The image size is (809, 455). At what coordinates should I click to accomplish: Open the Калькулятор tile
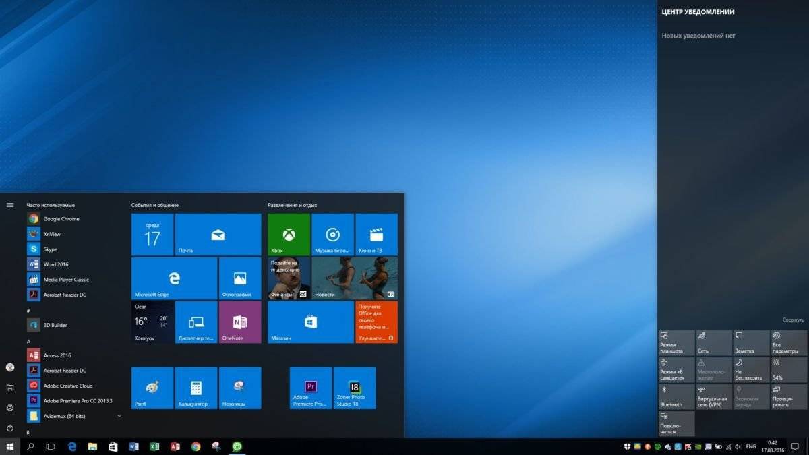coord(196,388)
